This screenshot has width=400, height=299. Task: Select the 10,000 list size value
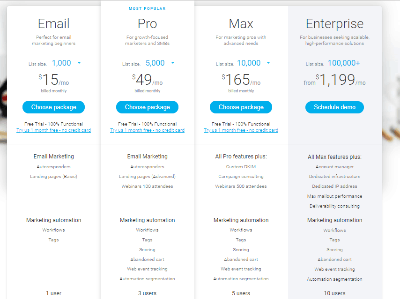pos(249,63)
